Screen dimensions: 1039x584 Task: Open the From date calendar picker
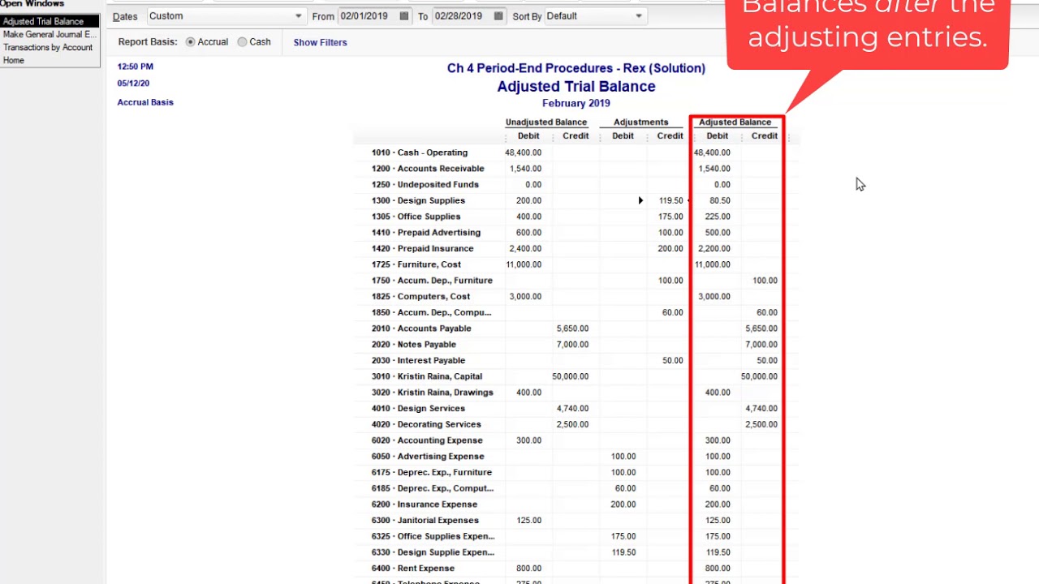pos(403,16)
